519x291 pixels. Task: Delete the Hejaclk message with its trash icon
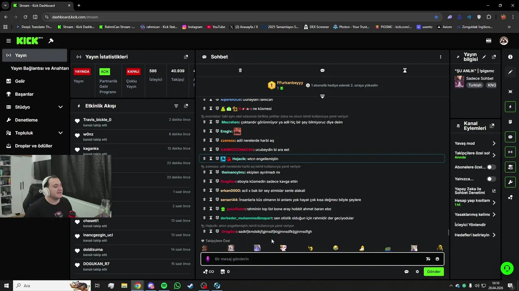(204, 159)
